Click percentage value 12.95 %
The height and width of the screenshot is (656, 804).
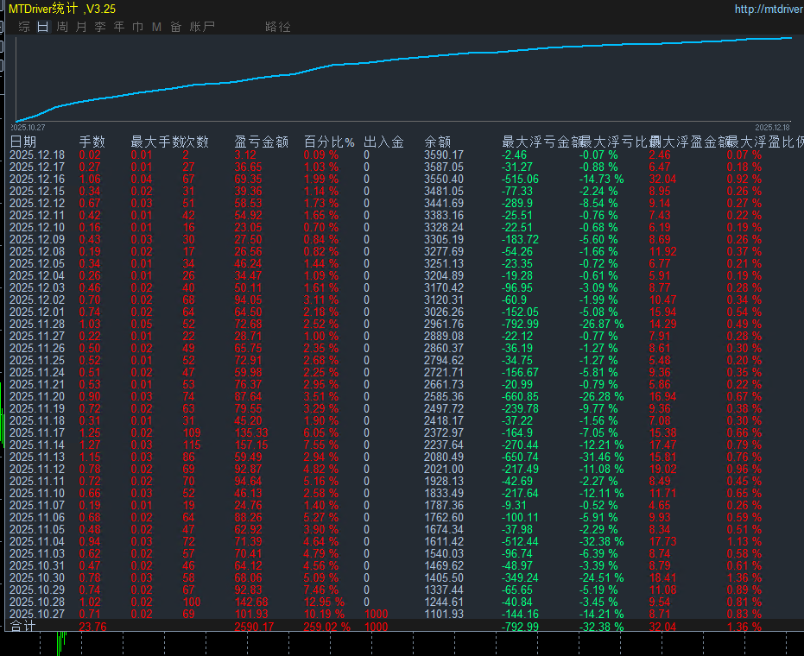tap(324, 602)
